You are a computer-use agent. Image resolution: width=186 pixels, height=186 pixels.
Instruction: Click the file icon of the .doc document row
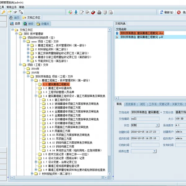[117, 33]
